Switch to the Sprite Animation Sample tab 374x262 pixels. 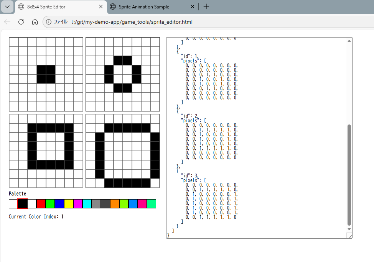click(x=144, y=7)
